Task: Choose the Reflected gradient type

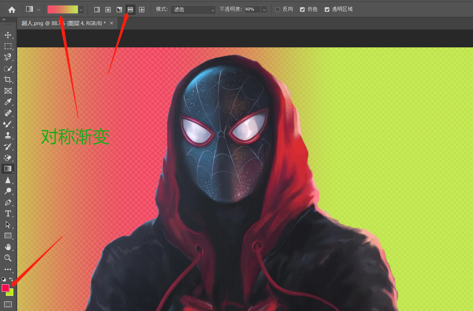Action: [x=130, y=10]
